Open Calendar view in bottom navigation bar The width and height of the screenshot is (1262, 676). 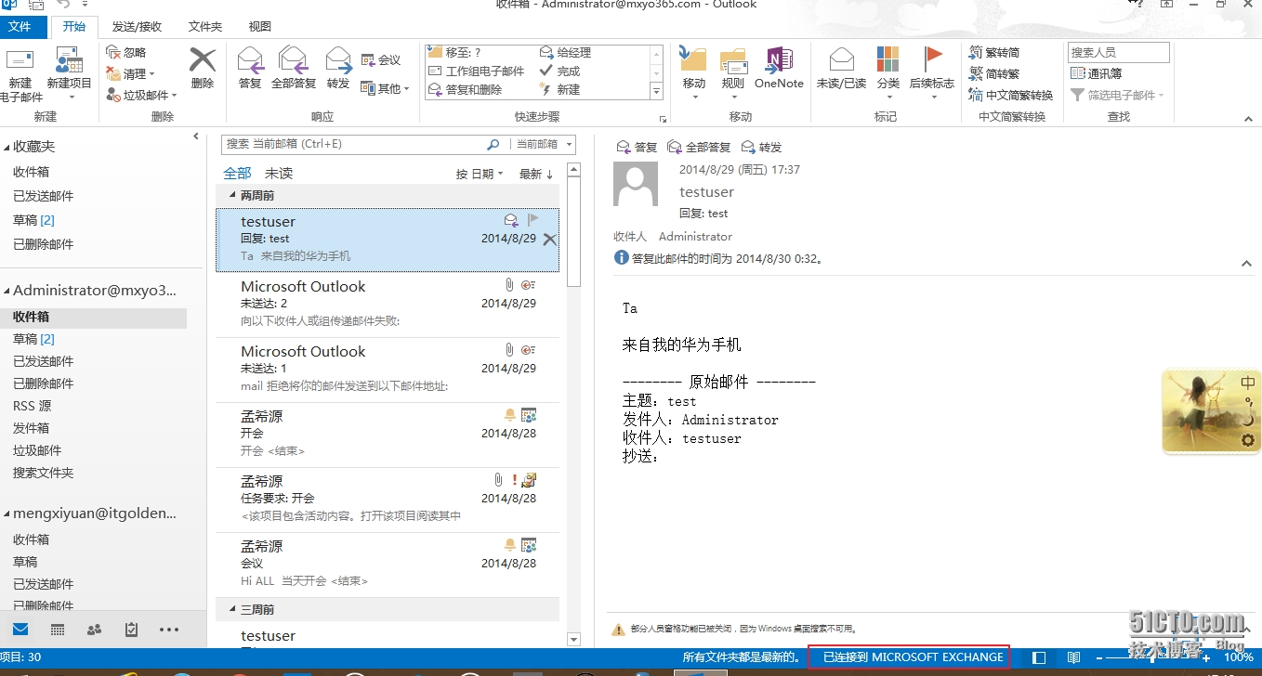pos(58,630)
